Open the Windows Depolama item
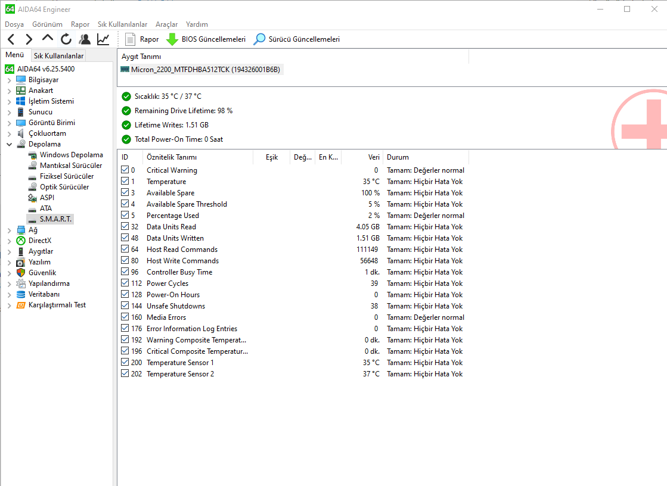 coord(66,155)
